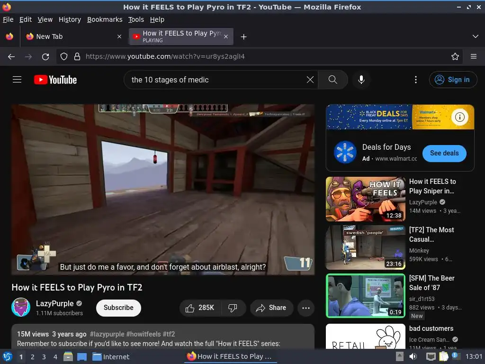Image resolution: width=485 pixels, height=364 pixels.
Task: Click the clipboard tray icon
Action: (443, 356)
